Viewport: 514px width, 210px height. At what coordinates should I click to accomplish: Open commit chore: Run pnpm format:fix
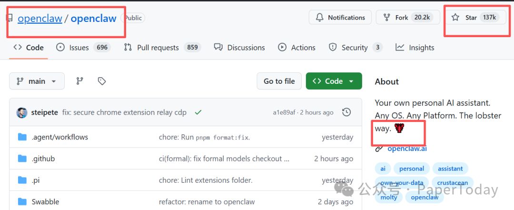[x=205, y=137]
